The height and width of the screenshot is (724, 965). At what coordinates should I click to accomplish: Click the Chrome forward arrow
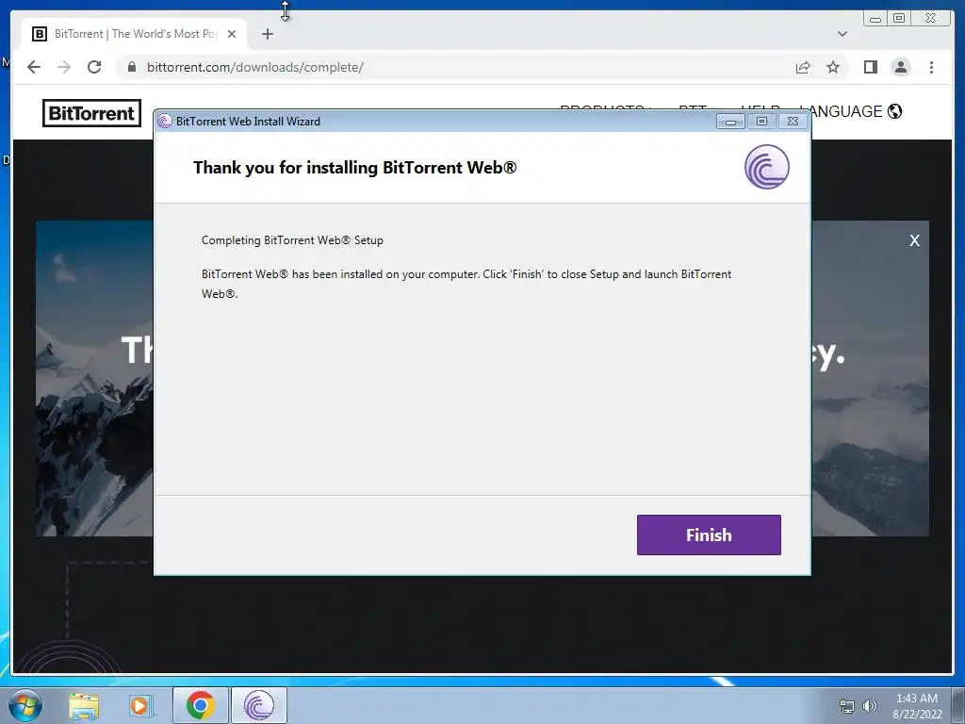[x=64, y=67]
